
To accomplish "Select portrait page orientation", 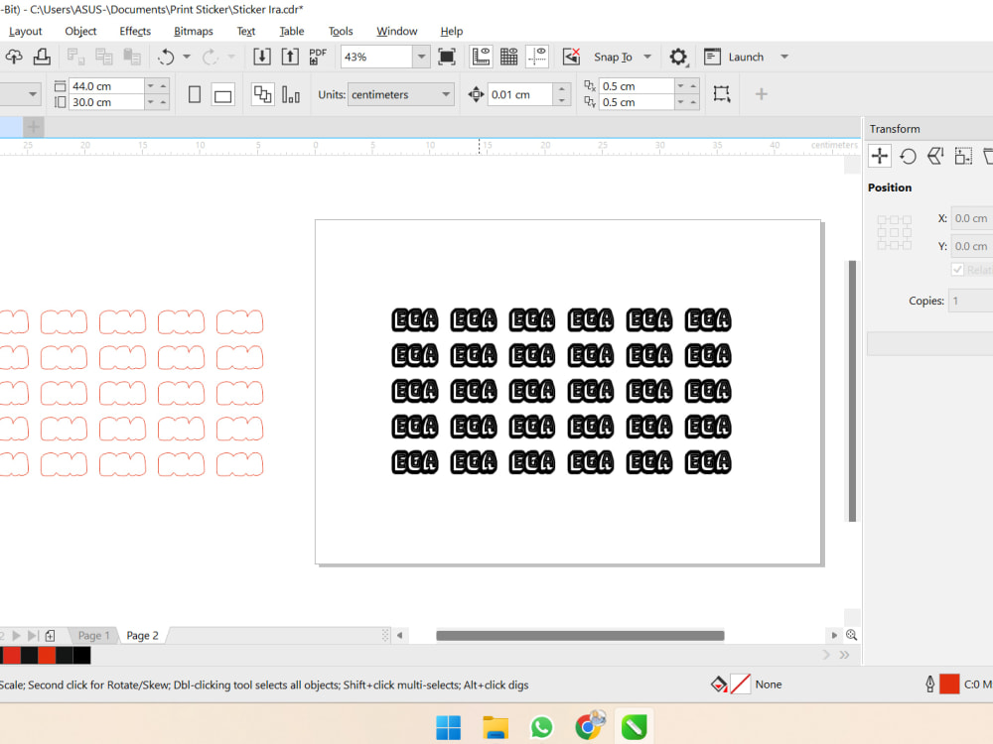I will click(x=195, y=95).
